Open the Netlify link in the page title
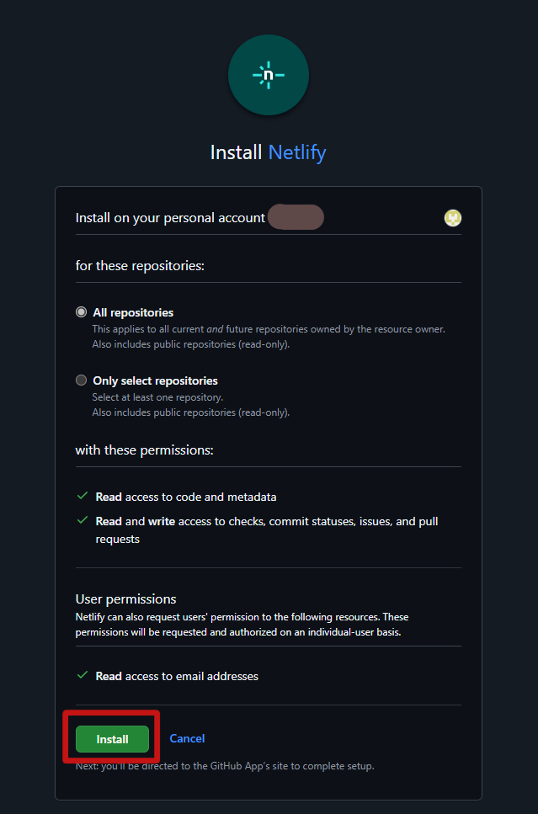538x814 pixels. pos(296,152)
